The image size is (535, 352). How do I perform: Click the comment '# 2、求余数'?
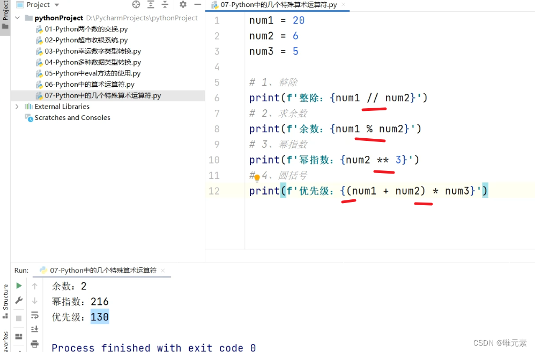(278, 113)
